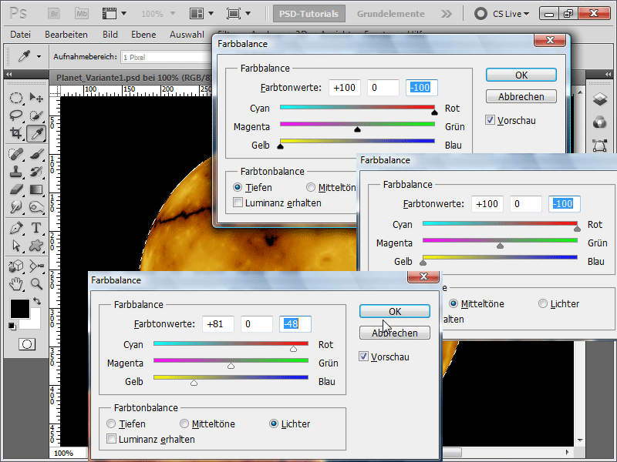Select Lichter radio in middle Farbbalance dialog
This screenshot has width=617, height=462.
(543, 303)
